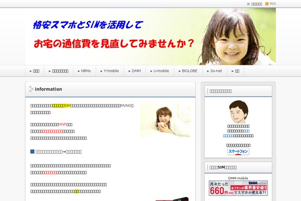Open the So-net menu item

click(x=216, y=71)
